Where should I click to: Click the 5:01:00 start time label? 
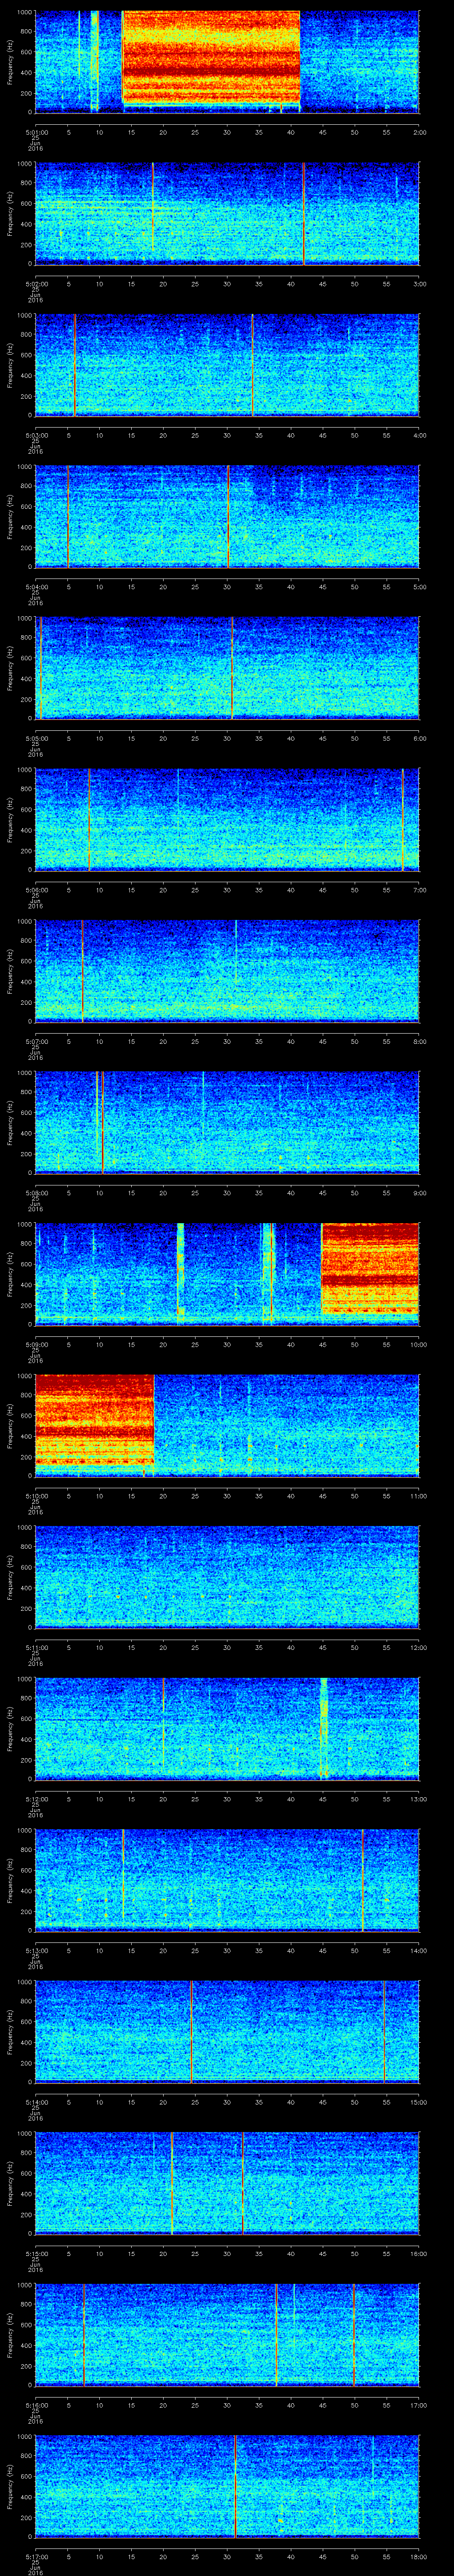(x=36, y=131)
